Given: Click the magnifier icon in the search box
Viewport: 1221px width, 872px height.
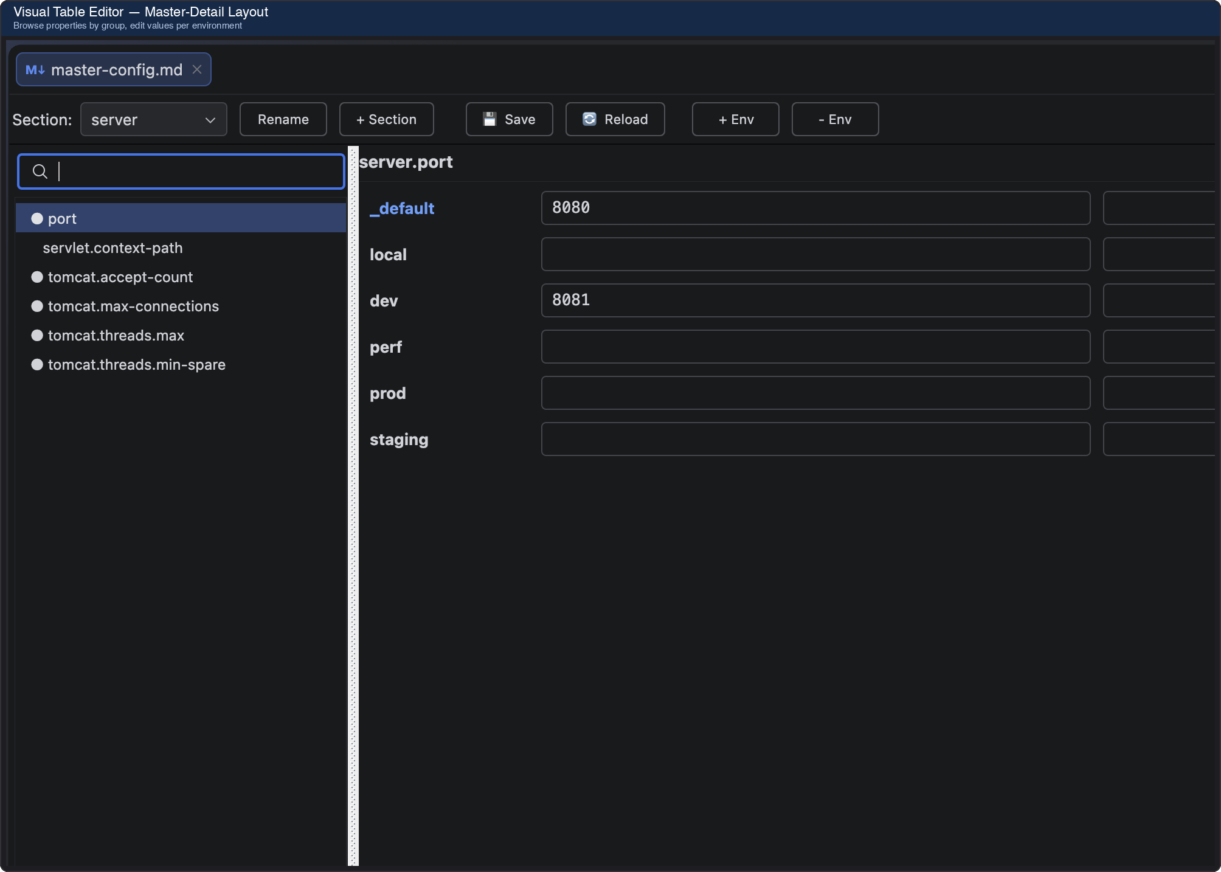Looking at the screenshot, I should coord(40,171).
